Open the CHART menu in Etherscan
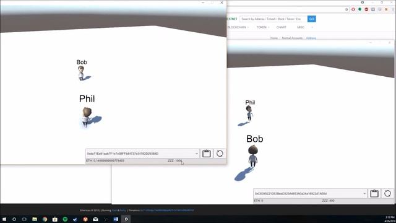 pyautogui.click(x=282, y=27)
